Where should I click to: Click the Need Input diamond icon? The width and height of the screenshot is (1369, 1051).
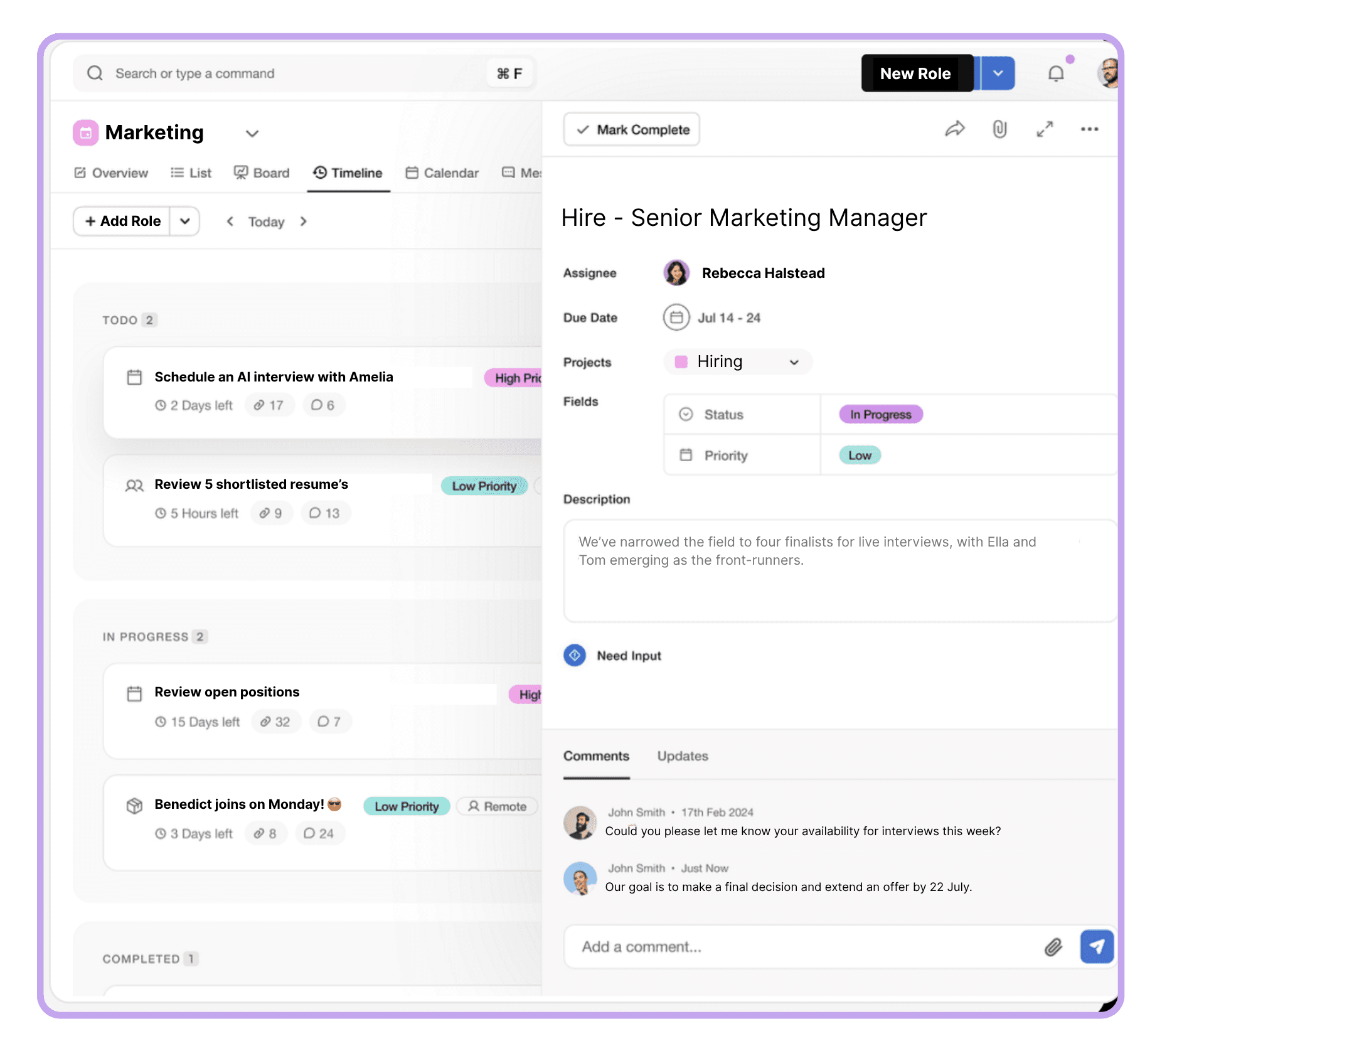(x=575, y=655)
